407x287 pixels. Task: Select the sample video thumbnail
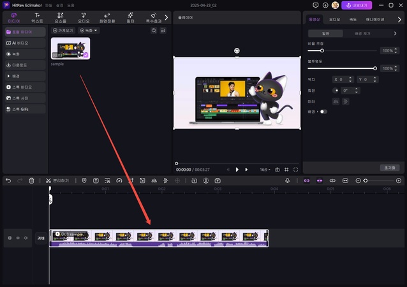point(70,48)
